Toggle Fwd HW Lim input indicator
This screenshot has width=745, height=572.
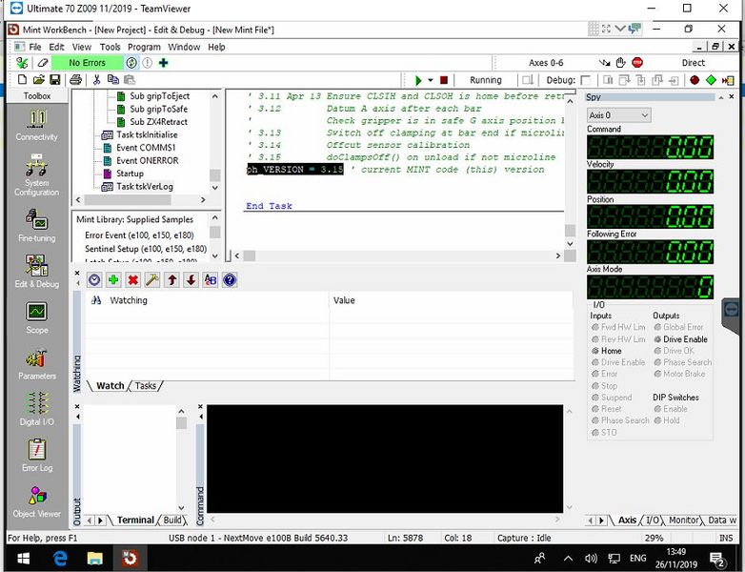pos(595,327)
